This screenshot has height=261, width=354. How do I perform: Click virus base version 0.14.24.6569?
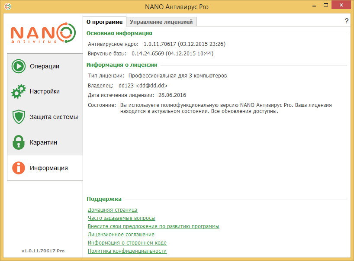(x=173, y=54)
